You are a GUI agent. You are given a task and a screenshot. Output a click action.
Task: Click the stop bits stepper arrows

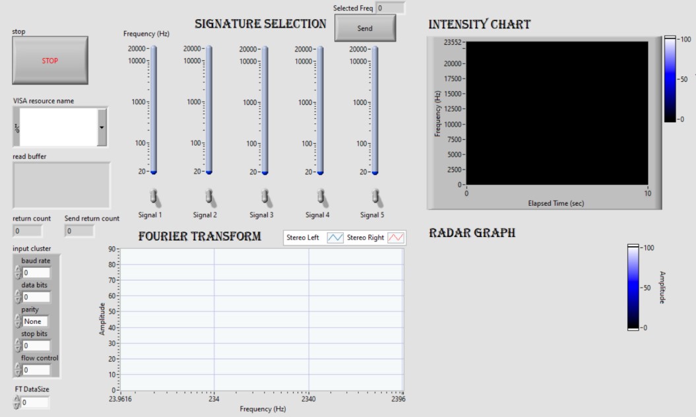click(18, 346)
